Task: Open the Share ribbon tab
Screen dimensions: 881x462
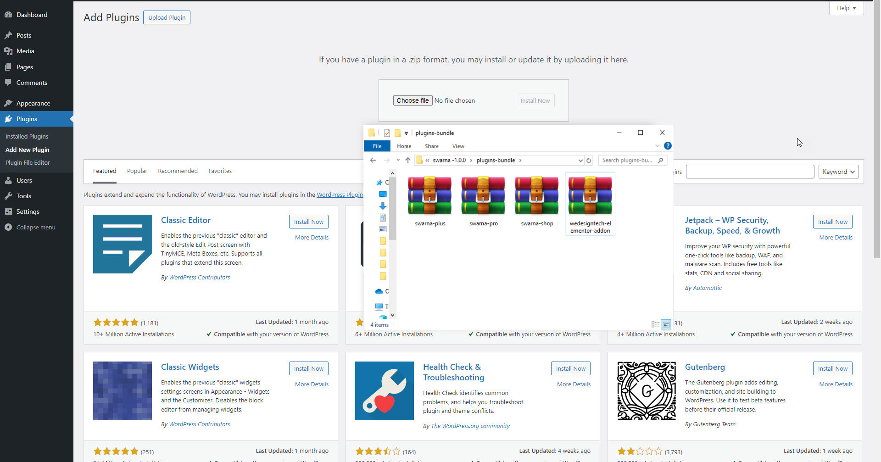Action: pyautogui.click(x=432, y=146)
